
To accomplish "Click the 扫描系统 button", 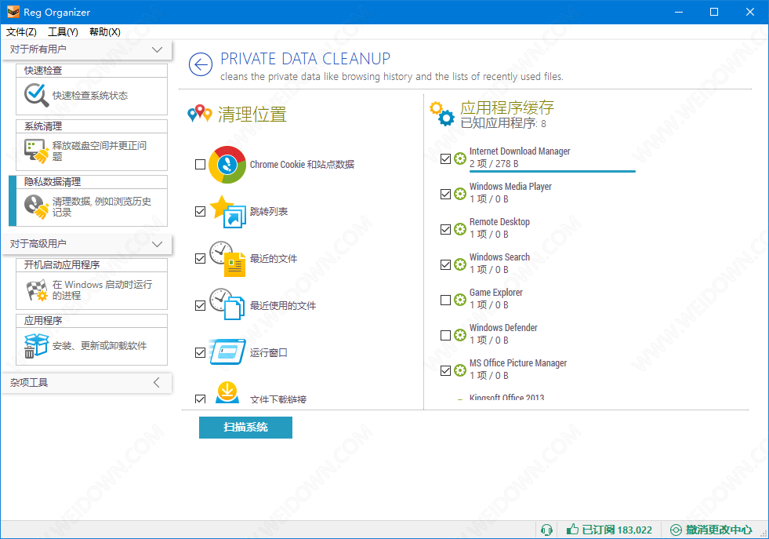I will (245, 428).
